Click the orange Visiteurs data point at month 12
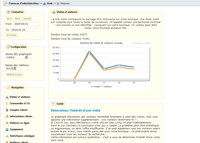The image size is (200, 143). 119,67
